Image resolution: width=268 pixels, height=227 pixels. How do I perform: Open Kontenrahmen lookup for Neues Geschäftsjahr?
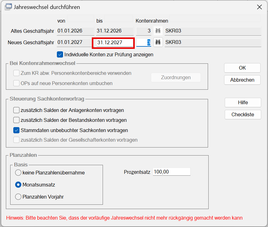(x=158, y=42)
